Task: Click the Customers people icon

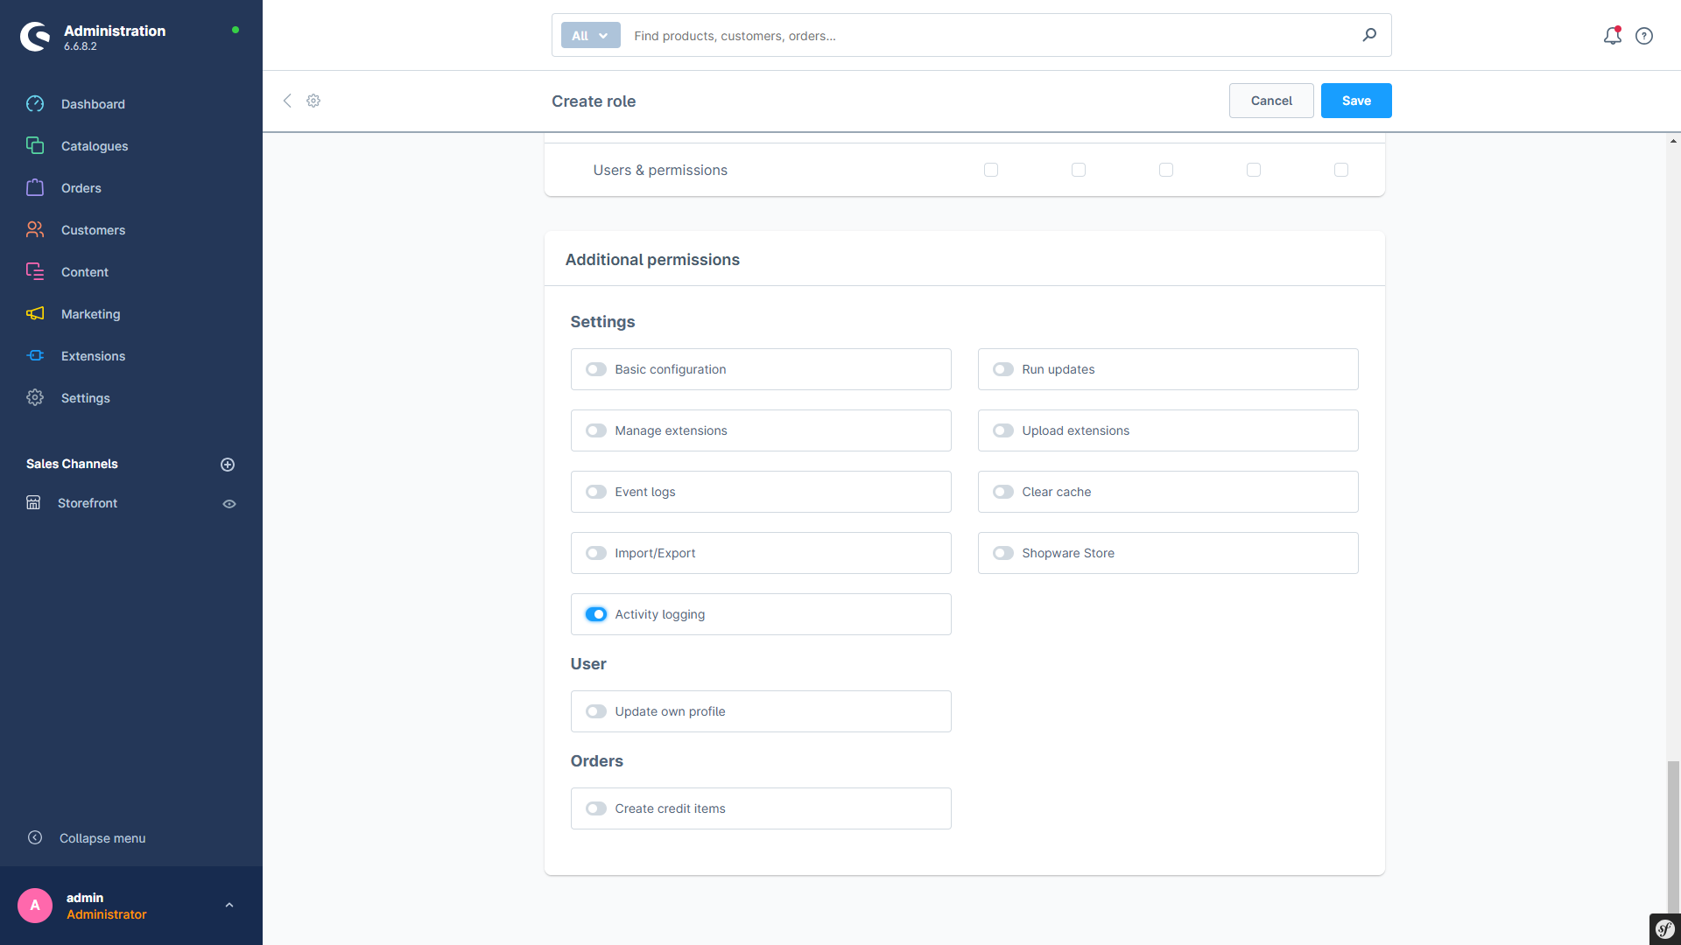Action: [35, 230]
